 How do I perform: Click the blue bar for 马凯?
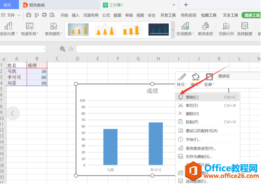click(x=111, y=147)
